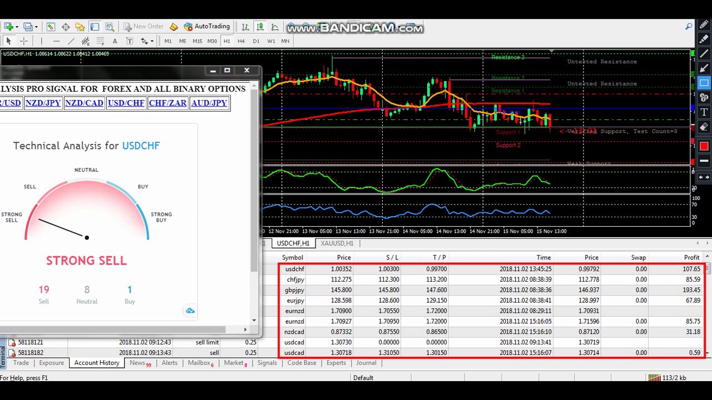Open the Journal tab
The image size is (712, 400).
[x=366, y=363]
